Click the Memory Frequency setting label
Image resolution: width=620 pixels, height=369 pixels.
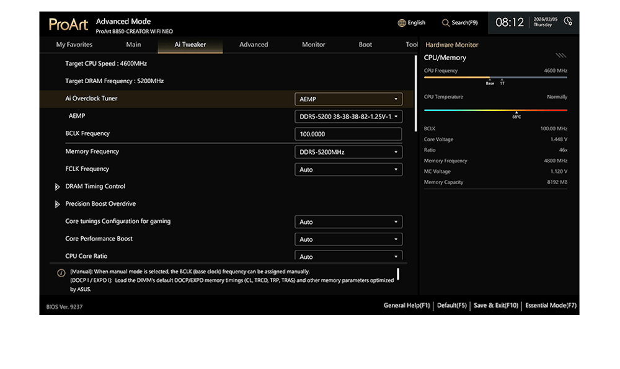coord(92,151)
